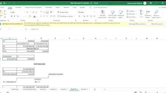Click the decrease decimals icon
The width and height of the screenshot is (166, 93).
pos(94,16)
